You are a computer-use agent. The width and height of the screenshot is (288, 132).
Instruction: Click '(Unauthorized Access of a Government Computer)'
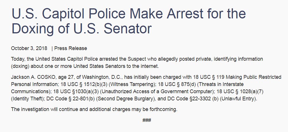(156, 91)
